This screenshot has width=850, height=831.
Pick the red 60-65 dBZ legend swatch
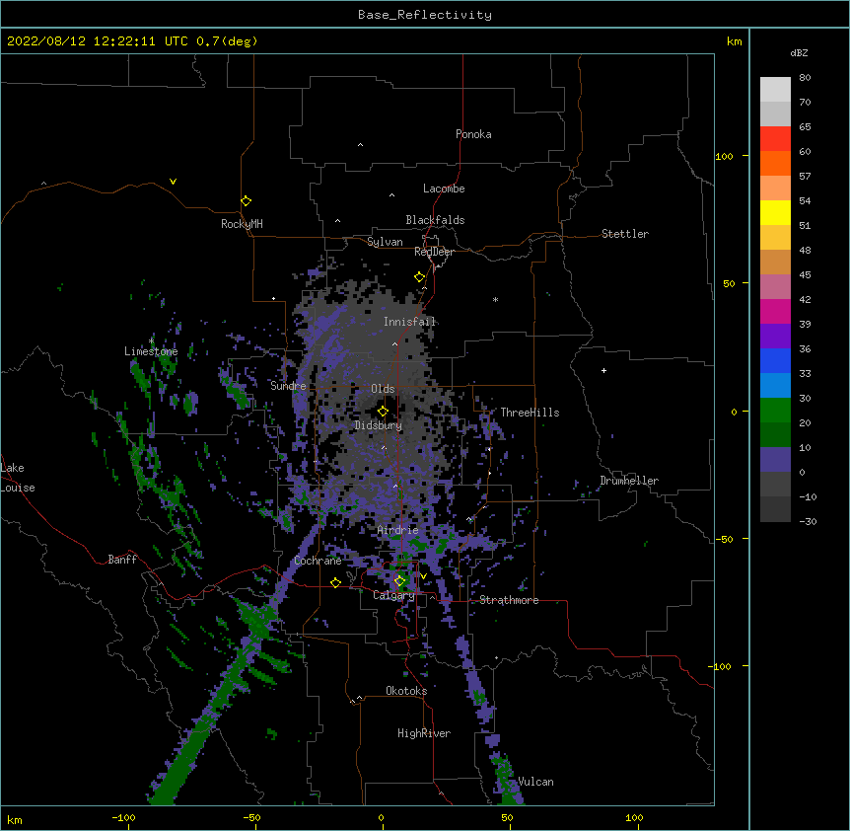pos(775,139)
